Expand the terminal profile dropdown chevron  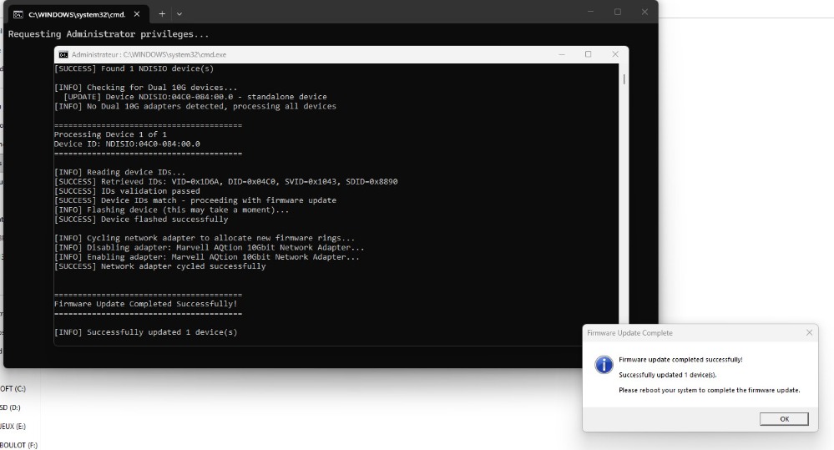(179, 13)
